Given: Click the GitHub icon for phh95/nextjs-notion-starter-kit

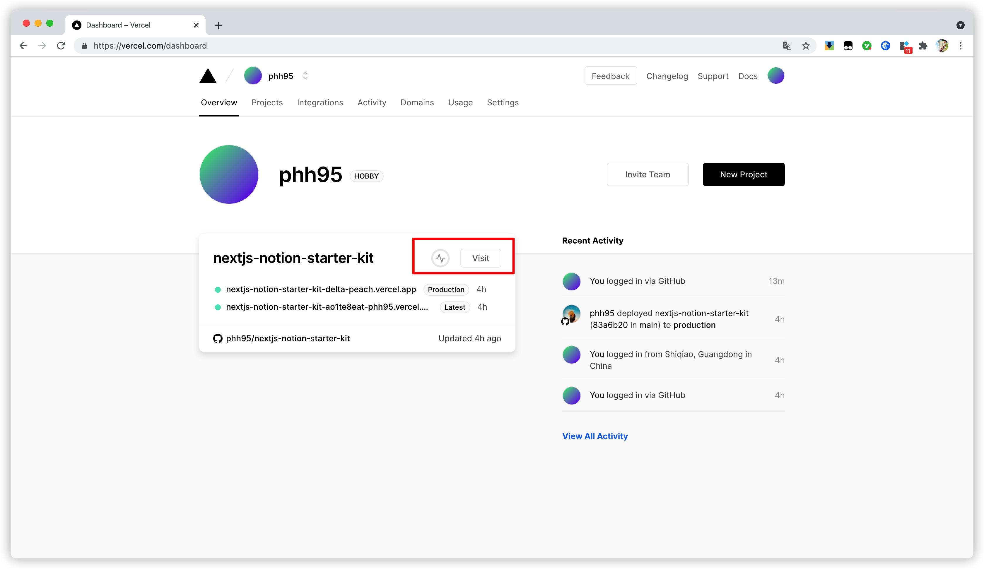Looking at the screenshot, I should click(x=218, y=338).
